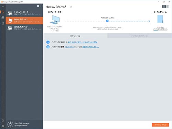Open the daily 16:21 schedule link

click(83, 42)
